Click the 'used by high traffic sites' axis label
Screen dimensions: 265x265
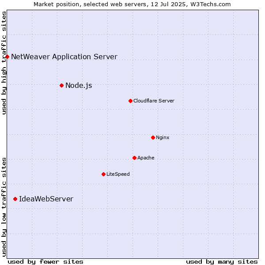click(4, 63)
